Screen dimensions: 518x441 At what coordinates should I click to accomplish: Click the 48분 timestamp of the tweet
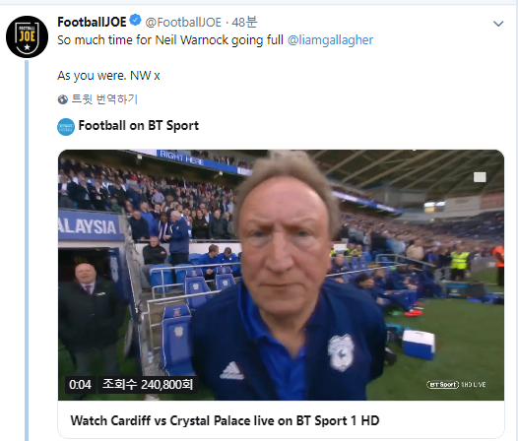point(244,22)
